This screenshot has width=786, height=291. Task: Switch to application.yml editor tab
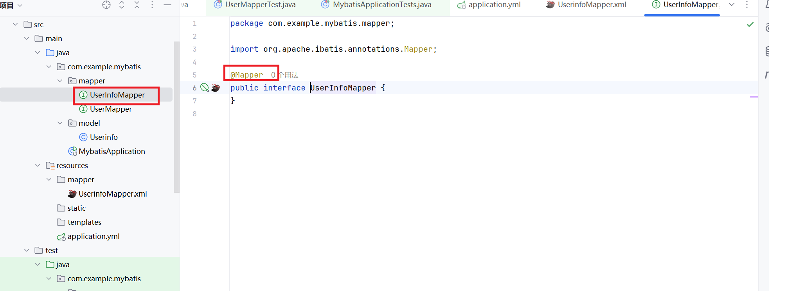tap(489, 5)
